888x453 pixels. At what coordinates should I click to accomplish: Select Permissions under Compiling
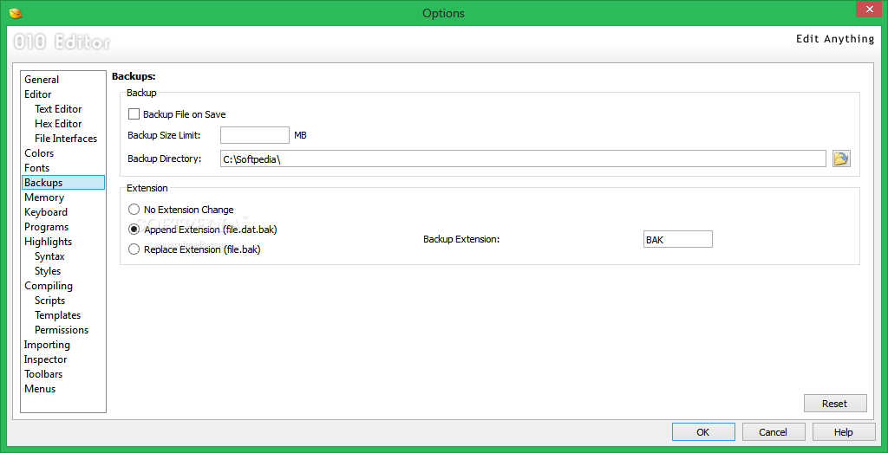pos(63,330)
